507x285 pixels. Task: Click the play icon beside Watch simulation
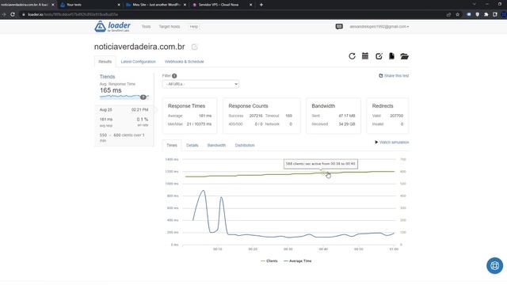point(376,142)
